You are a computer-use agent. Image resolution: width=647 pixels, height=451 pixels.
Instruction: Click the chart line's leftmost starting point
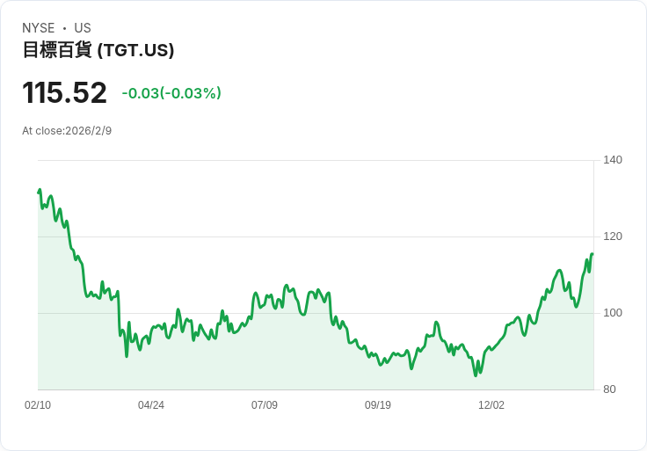[x=39, y=191]
